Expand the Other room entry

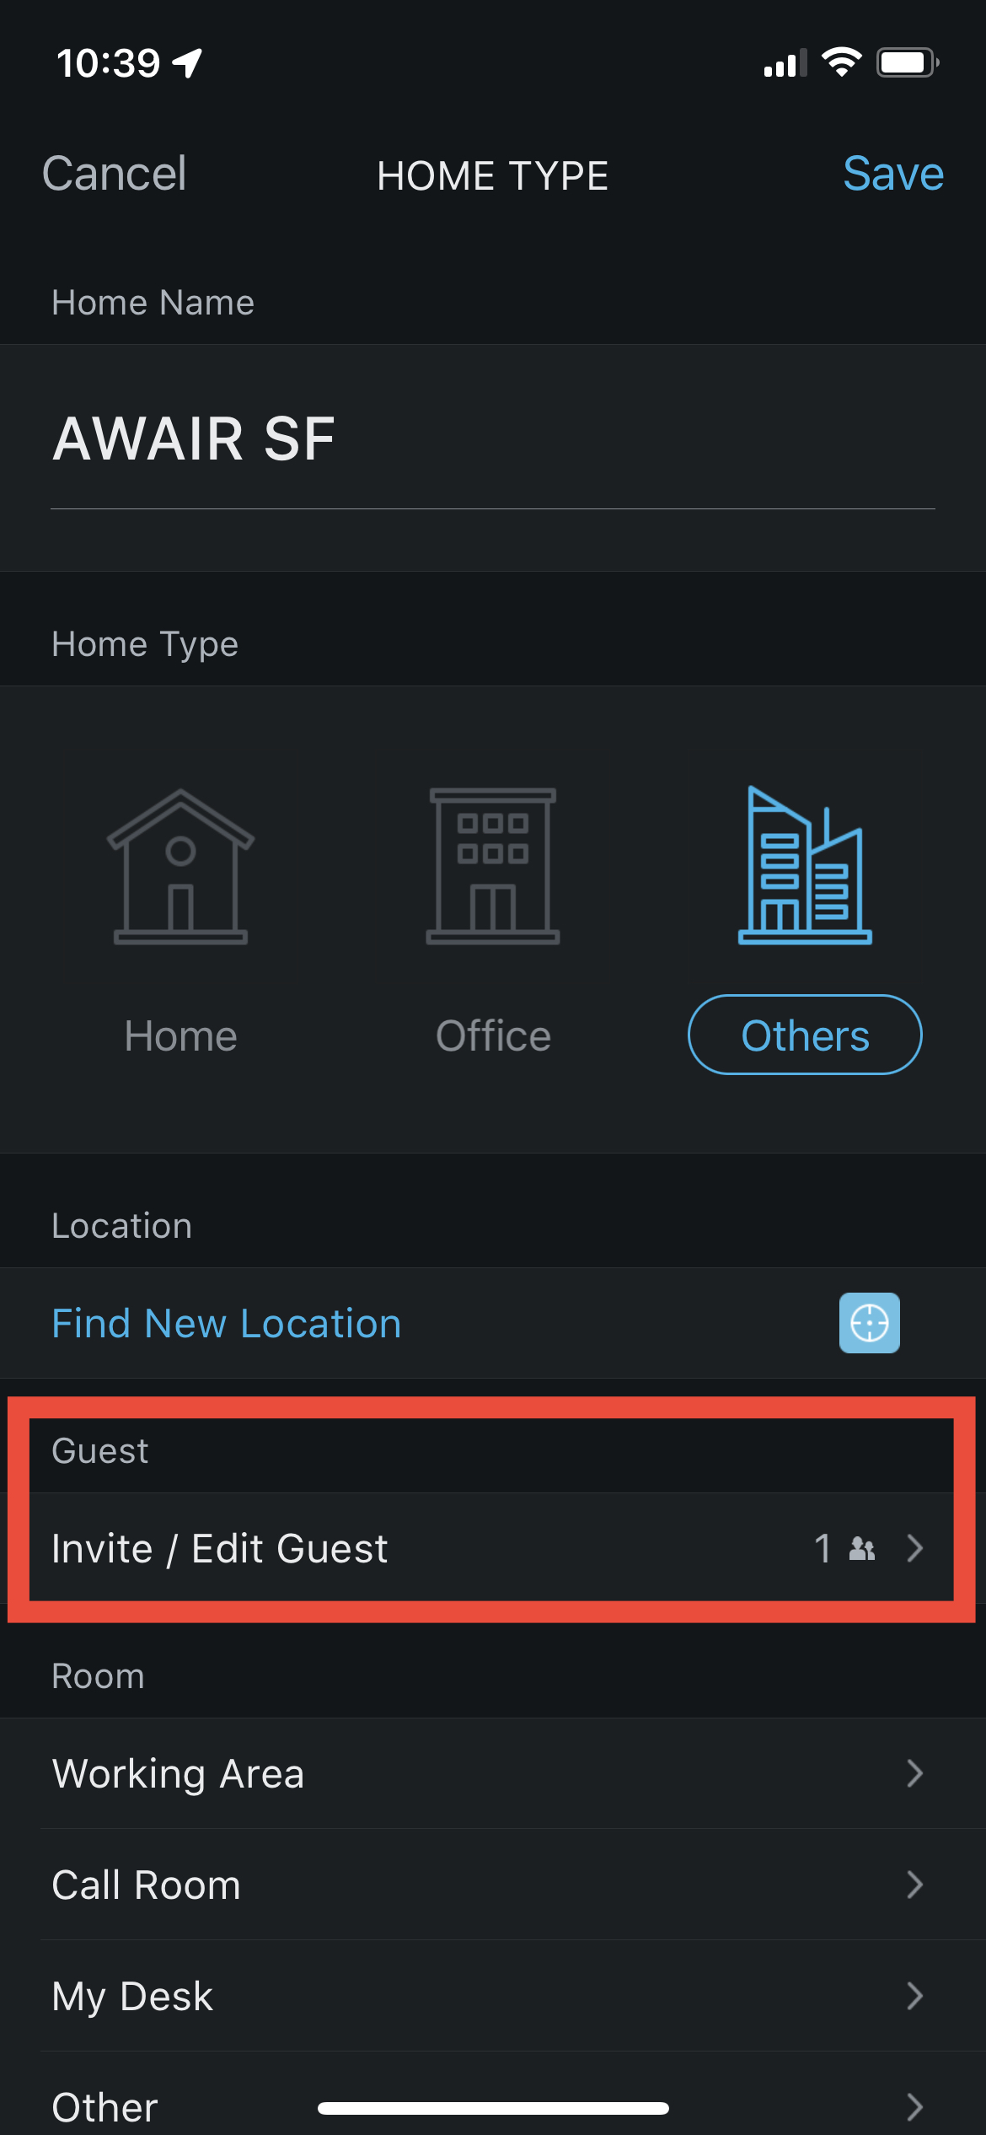tap(493, 2105)
